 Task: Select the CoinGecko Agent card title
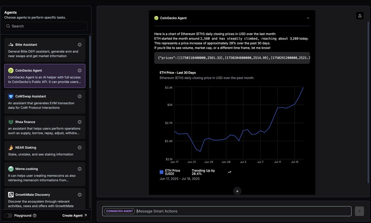point(28,70)
